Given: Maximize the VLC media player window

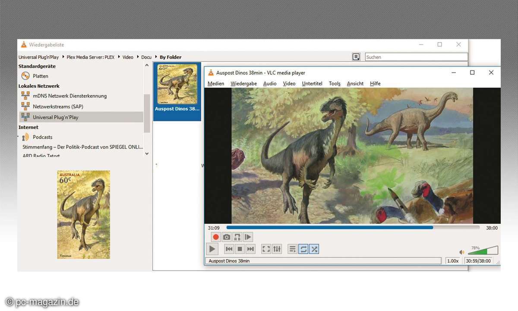Looking at the screenshot, I should [x=472, y=73].
